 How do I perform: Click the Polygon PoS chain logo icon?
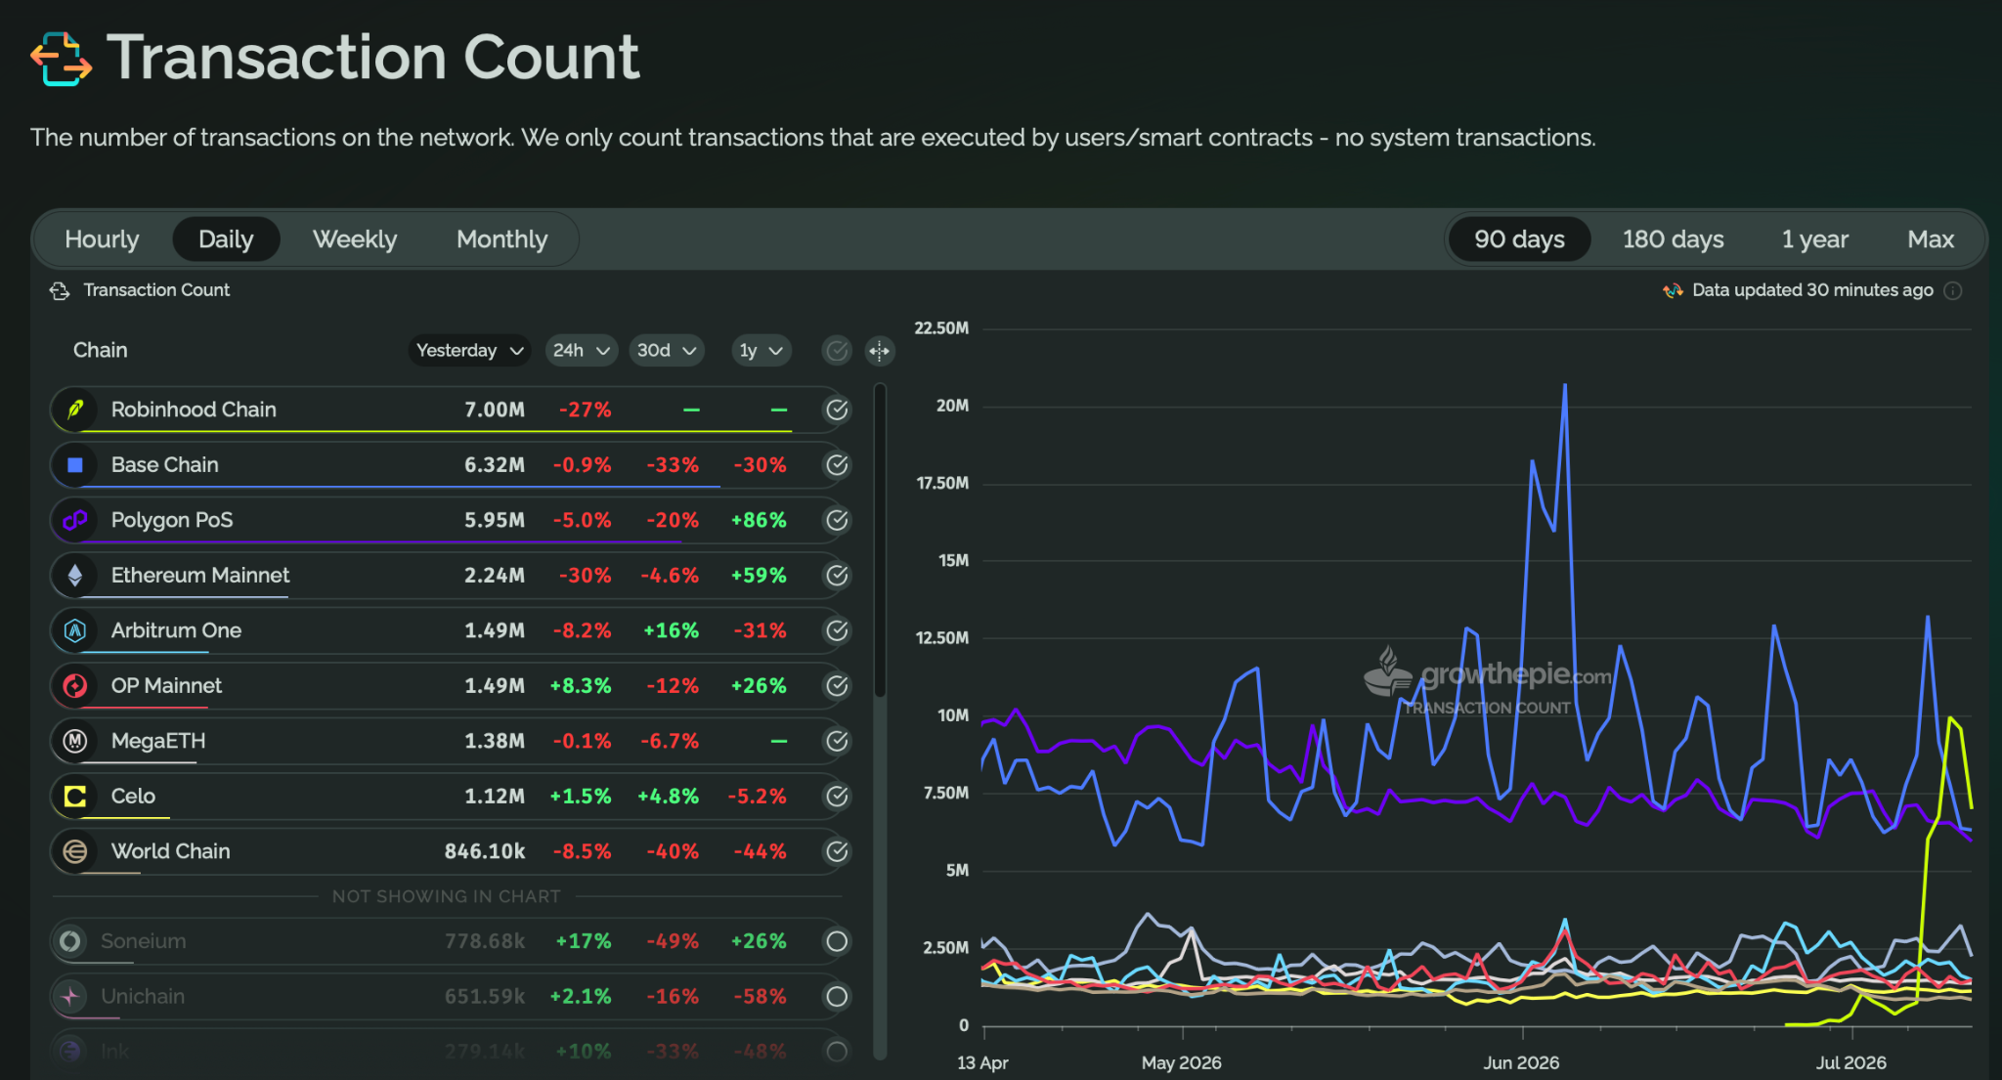point(75,520)
